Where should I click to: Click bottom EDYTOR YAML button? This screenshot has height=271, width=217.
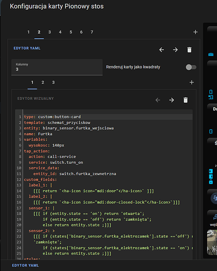point(25,266)
